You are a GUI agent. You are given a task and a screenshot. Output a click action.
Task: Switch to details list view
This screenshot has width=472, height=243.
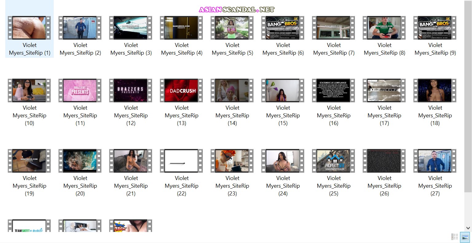[x=455, y=237]
